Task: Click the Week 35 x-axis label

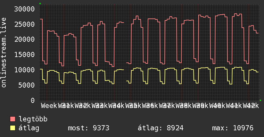Action: pos(133,106)
